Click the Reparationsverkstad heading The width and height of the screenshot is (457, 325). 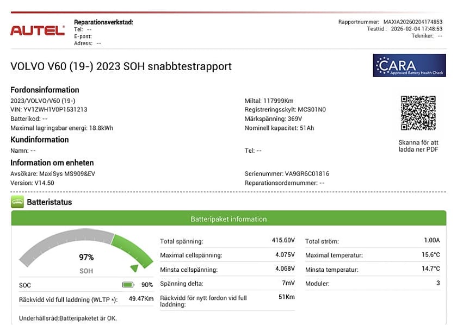103,22
